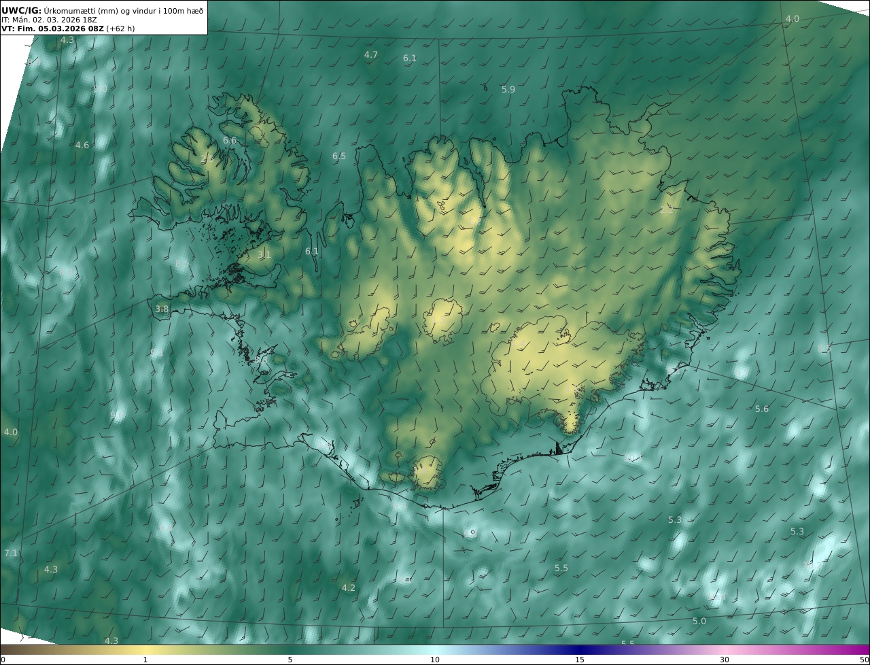
Task: Click the map value "7.1"
Action: 11,553
